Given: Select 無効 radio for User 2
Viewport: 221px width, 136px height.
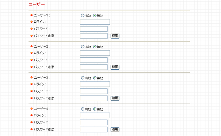Looking at the screenshot, I should click(95, 47).
